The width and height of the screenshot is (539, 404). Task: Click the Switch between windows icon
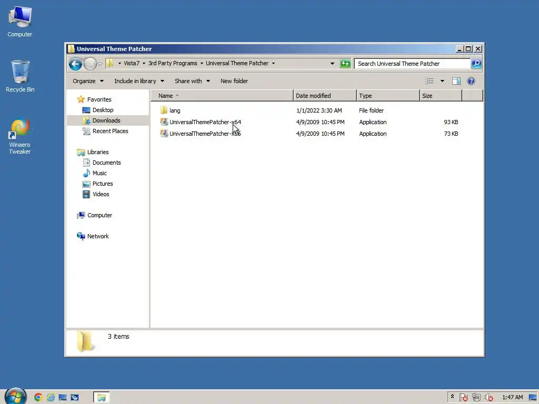(75, 398)
